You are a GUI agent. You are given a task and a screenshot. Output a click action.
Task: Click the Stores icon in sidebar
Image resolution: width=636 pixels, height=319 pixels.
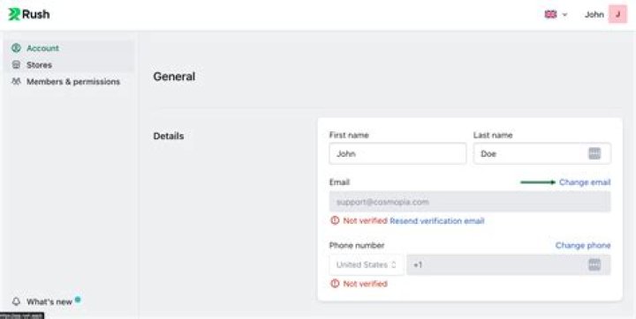click(16, 65)
